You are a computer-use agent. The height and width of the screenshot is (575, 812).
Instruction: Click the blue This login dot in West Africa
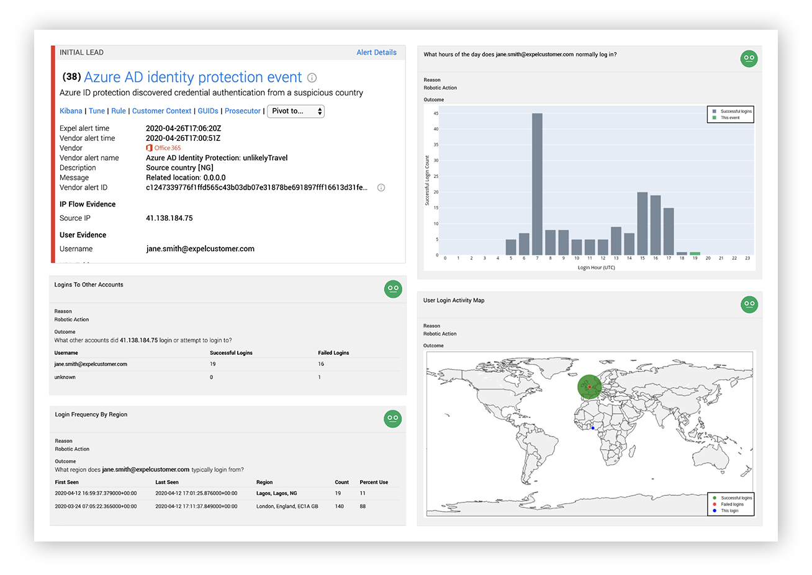pyautogui.click(x=593, y=428)
